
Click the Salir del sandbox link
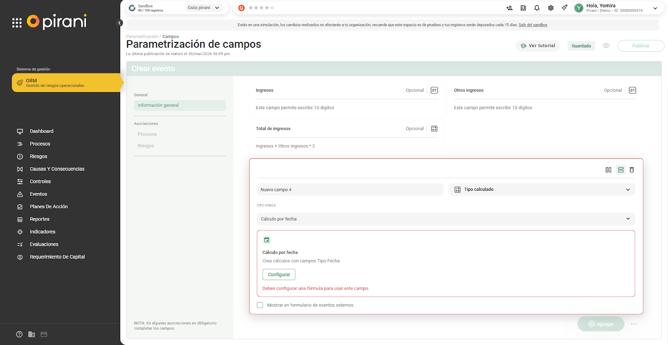pyautogui.click(x=533, y=25)
